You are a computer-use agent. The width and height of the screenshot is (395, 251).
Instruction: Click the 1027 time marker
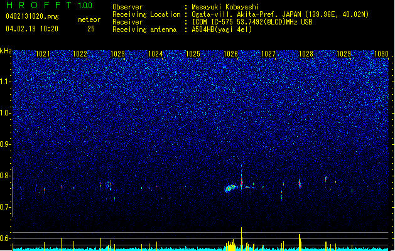[x=268, y=53]
